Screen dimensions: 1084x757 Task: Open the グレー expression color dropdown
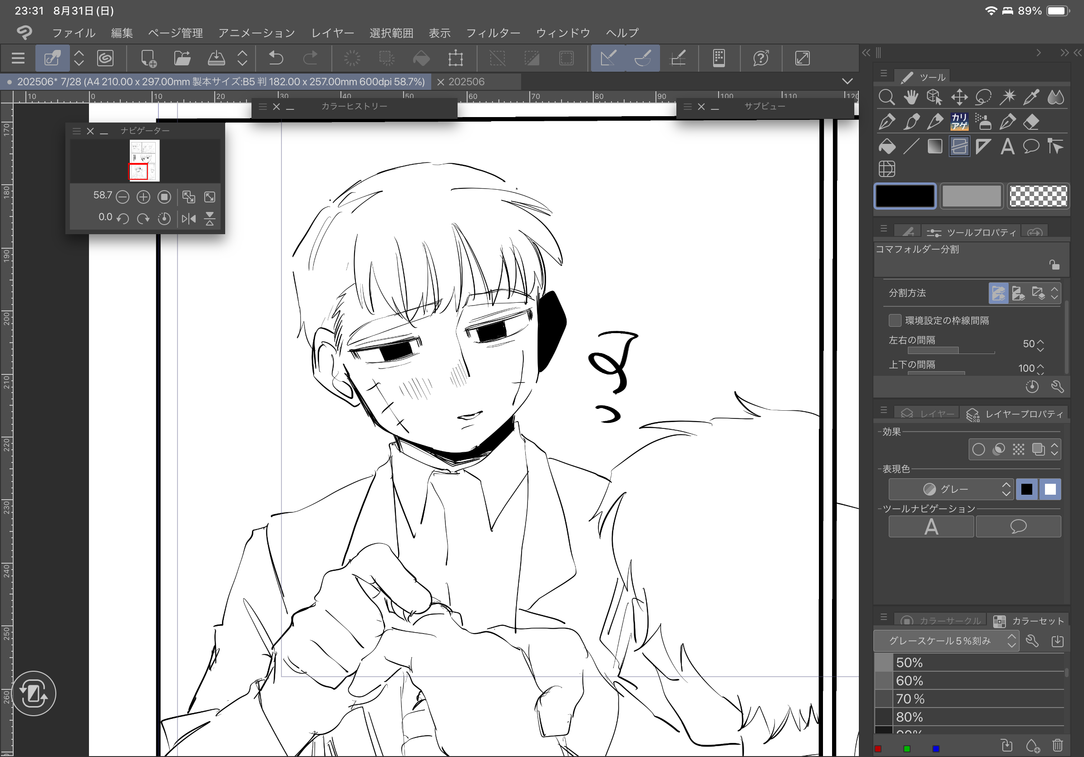click(x=951, y=489)
